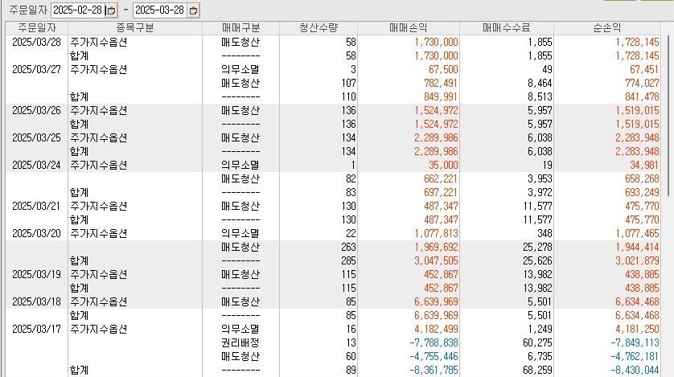This screenshot has width=674, height=377.
Task: Click the net profit 3,021,879
Action: pos(637,260)
